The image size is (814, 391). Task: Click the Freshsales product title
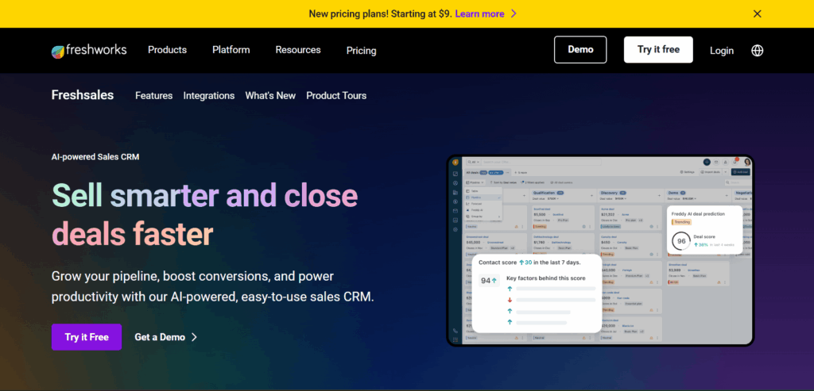coord(83,95)
